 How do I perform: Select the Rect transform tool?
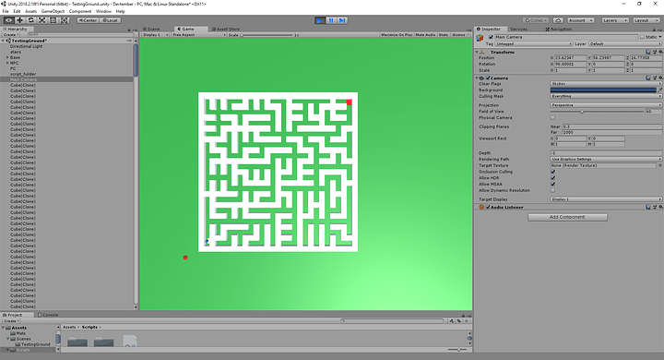click(53, 20)
